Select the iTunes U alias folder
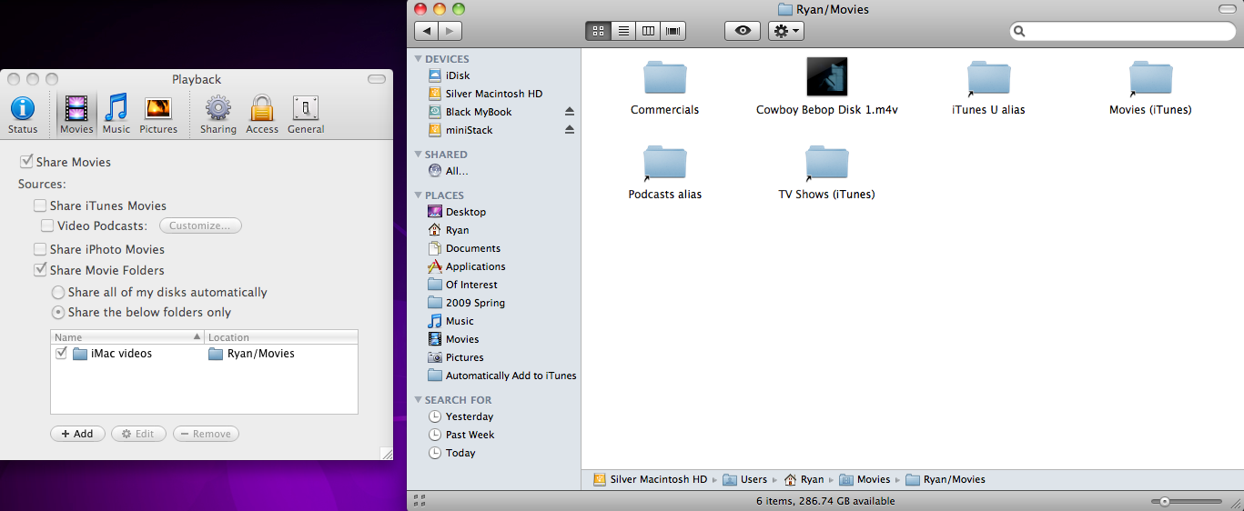The image size is (1244, 511). tap(989, 77)
